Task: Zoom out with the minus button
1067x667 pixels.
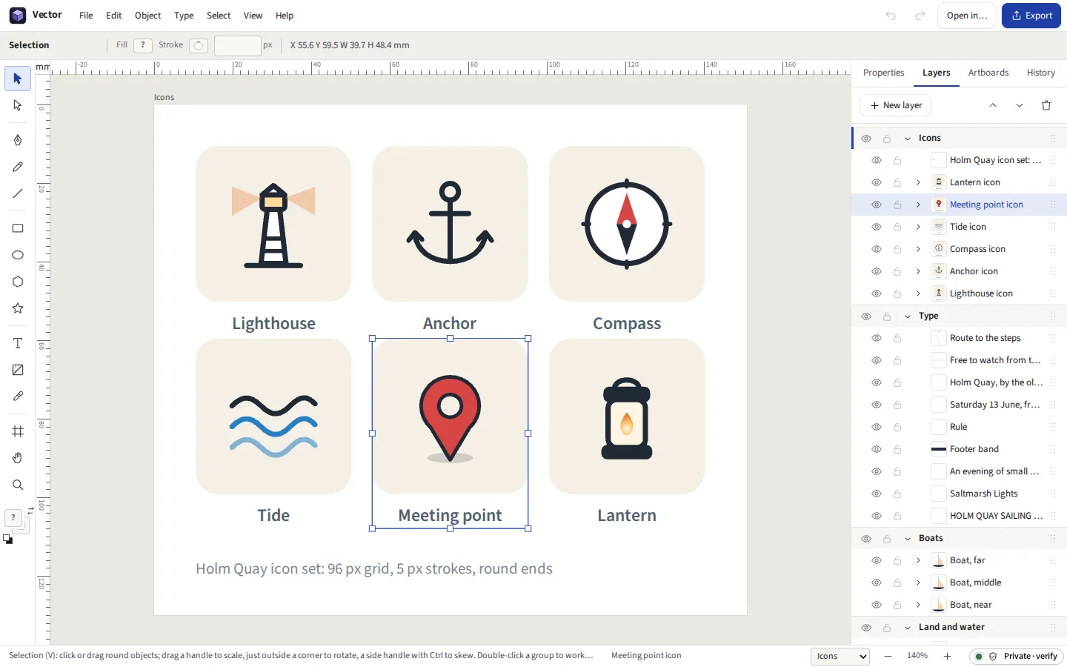Action: click(888, 656)
